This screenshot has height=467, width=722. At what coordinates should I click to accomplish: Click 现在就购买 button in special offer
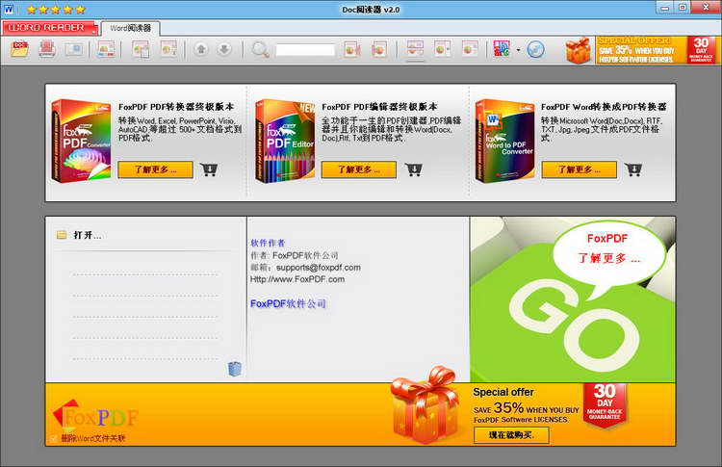coord(511,435)
